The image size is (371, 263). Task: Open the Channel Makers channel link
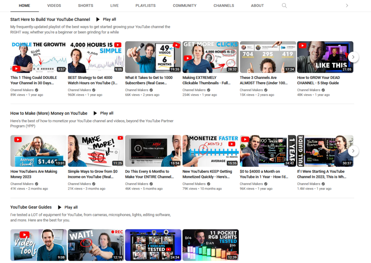tap(22, 90)
